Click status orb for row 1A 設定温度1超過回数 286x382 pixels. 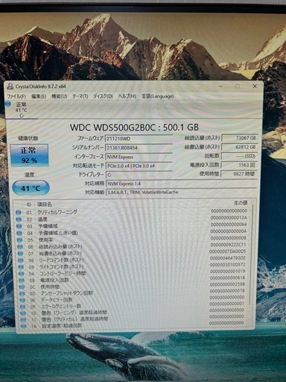point(24,326)
